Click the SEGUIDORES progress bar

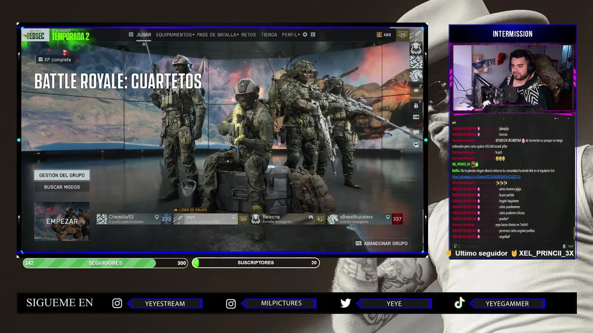point(106,263)
